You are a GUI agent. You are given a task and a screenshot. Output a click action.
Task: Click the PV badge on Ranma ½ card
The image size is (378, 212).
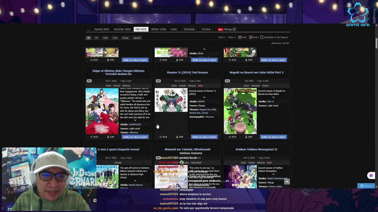(x=158, y=81)
